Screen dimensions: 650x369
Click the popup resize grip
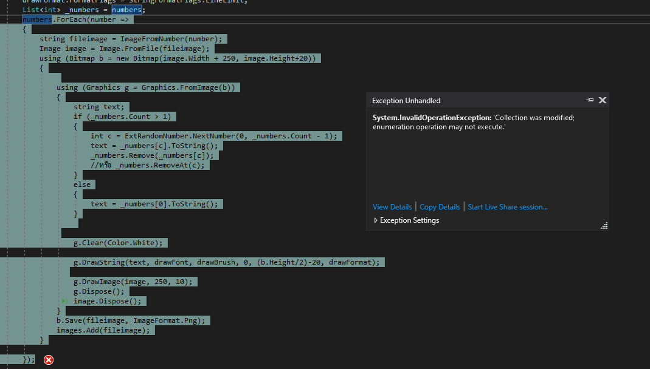point(604,225)
